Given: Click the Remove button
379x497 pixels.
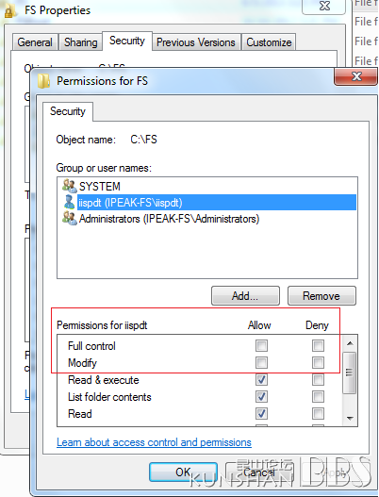Looking at the screenshot, I should coord(321,296).
